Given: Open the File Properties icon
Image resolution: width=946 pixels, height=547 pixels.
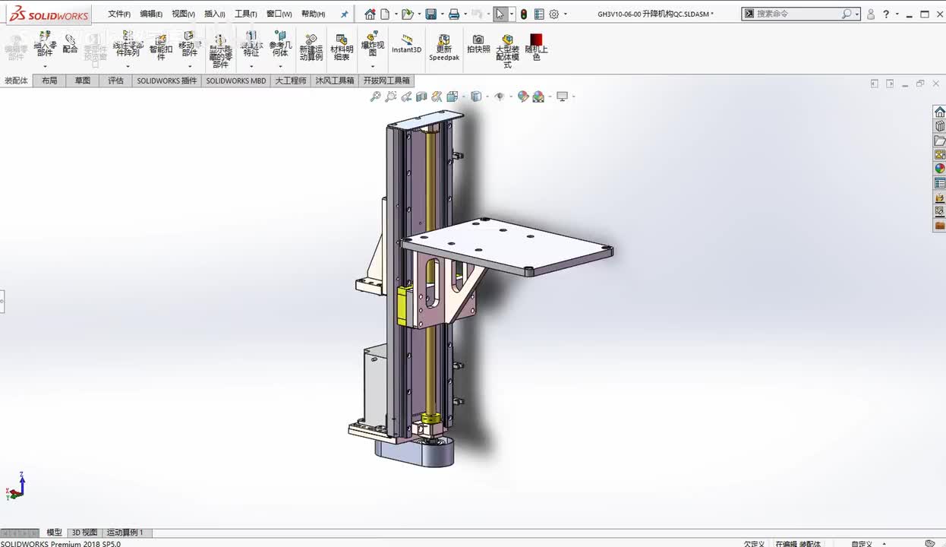Looking at the screenshot, I should pos(539,14).
